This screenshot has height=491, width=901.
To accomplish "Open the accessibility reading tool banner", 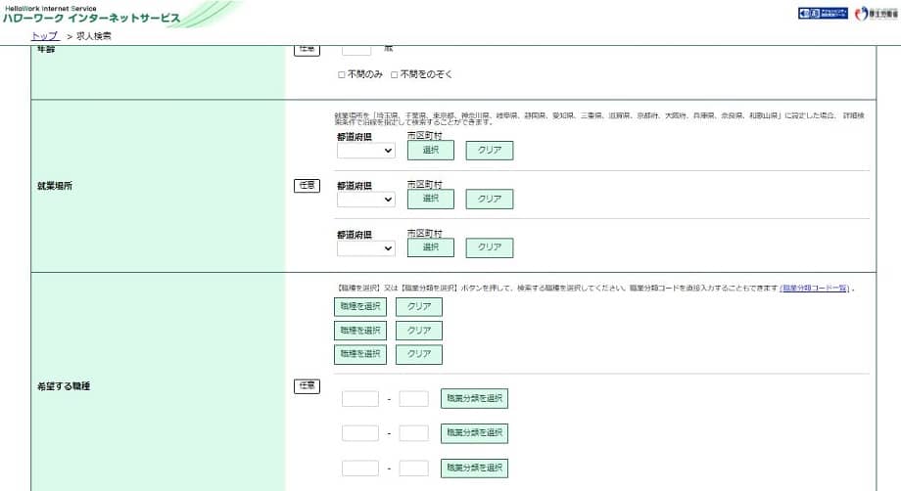I will pyautogui.click(x=823, y=14).
